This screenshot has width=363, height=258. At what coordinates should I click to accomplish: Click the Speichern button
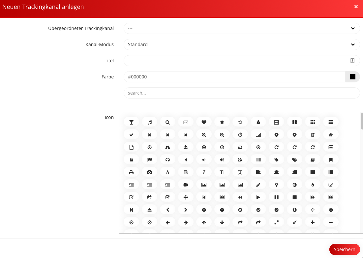point(344,249)
